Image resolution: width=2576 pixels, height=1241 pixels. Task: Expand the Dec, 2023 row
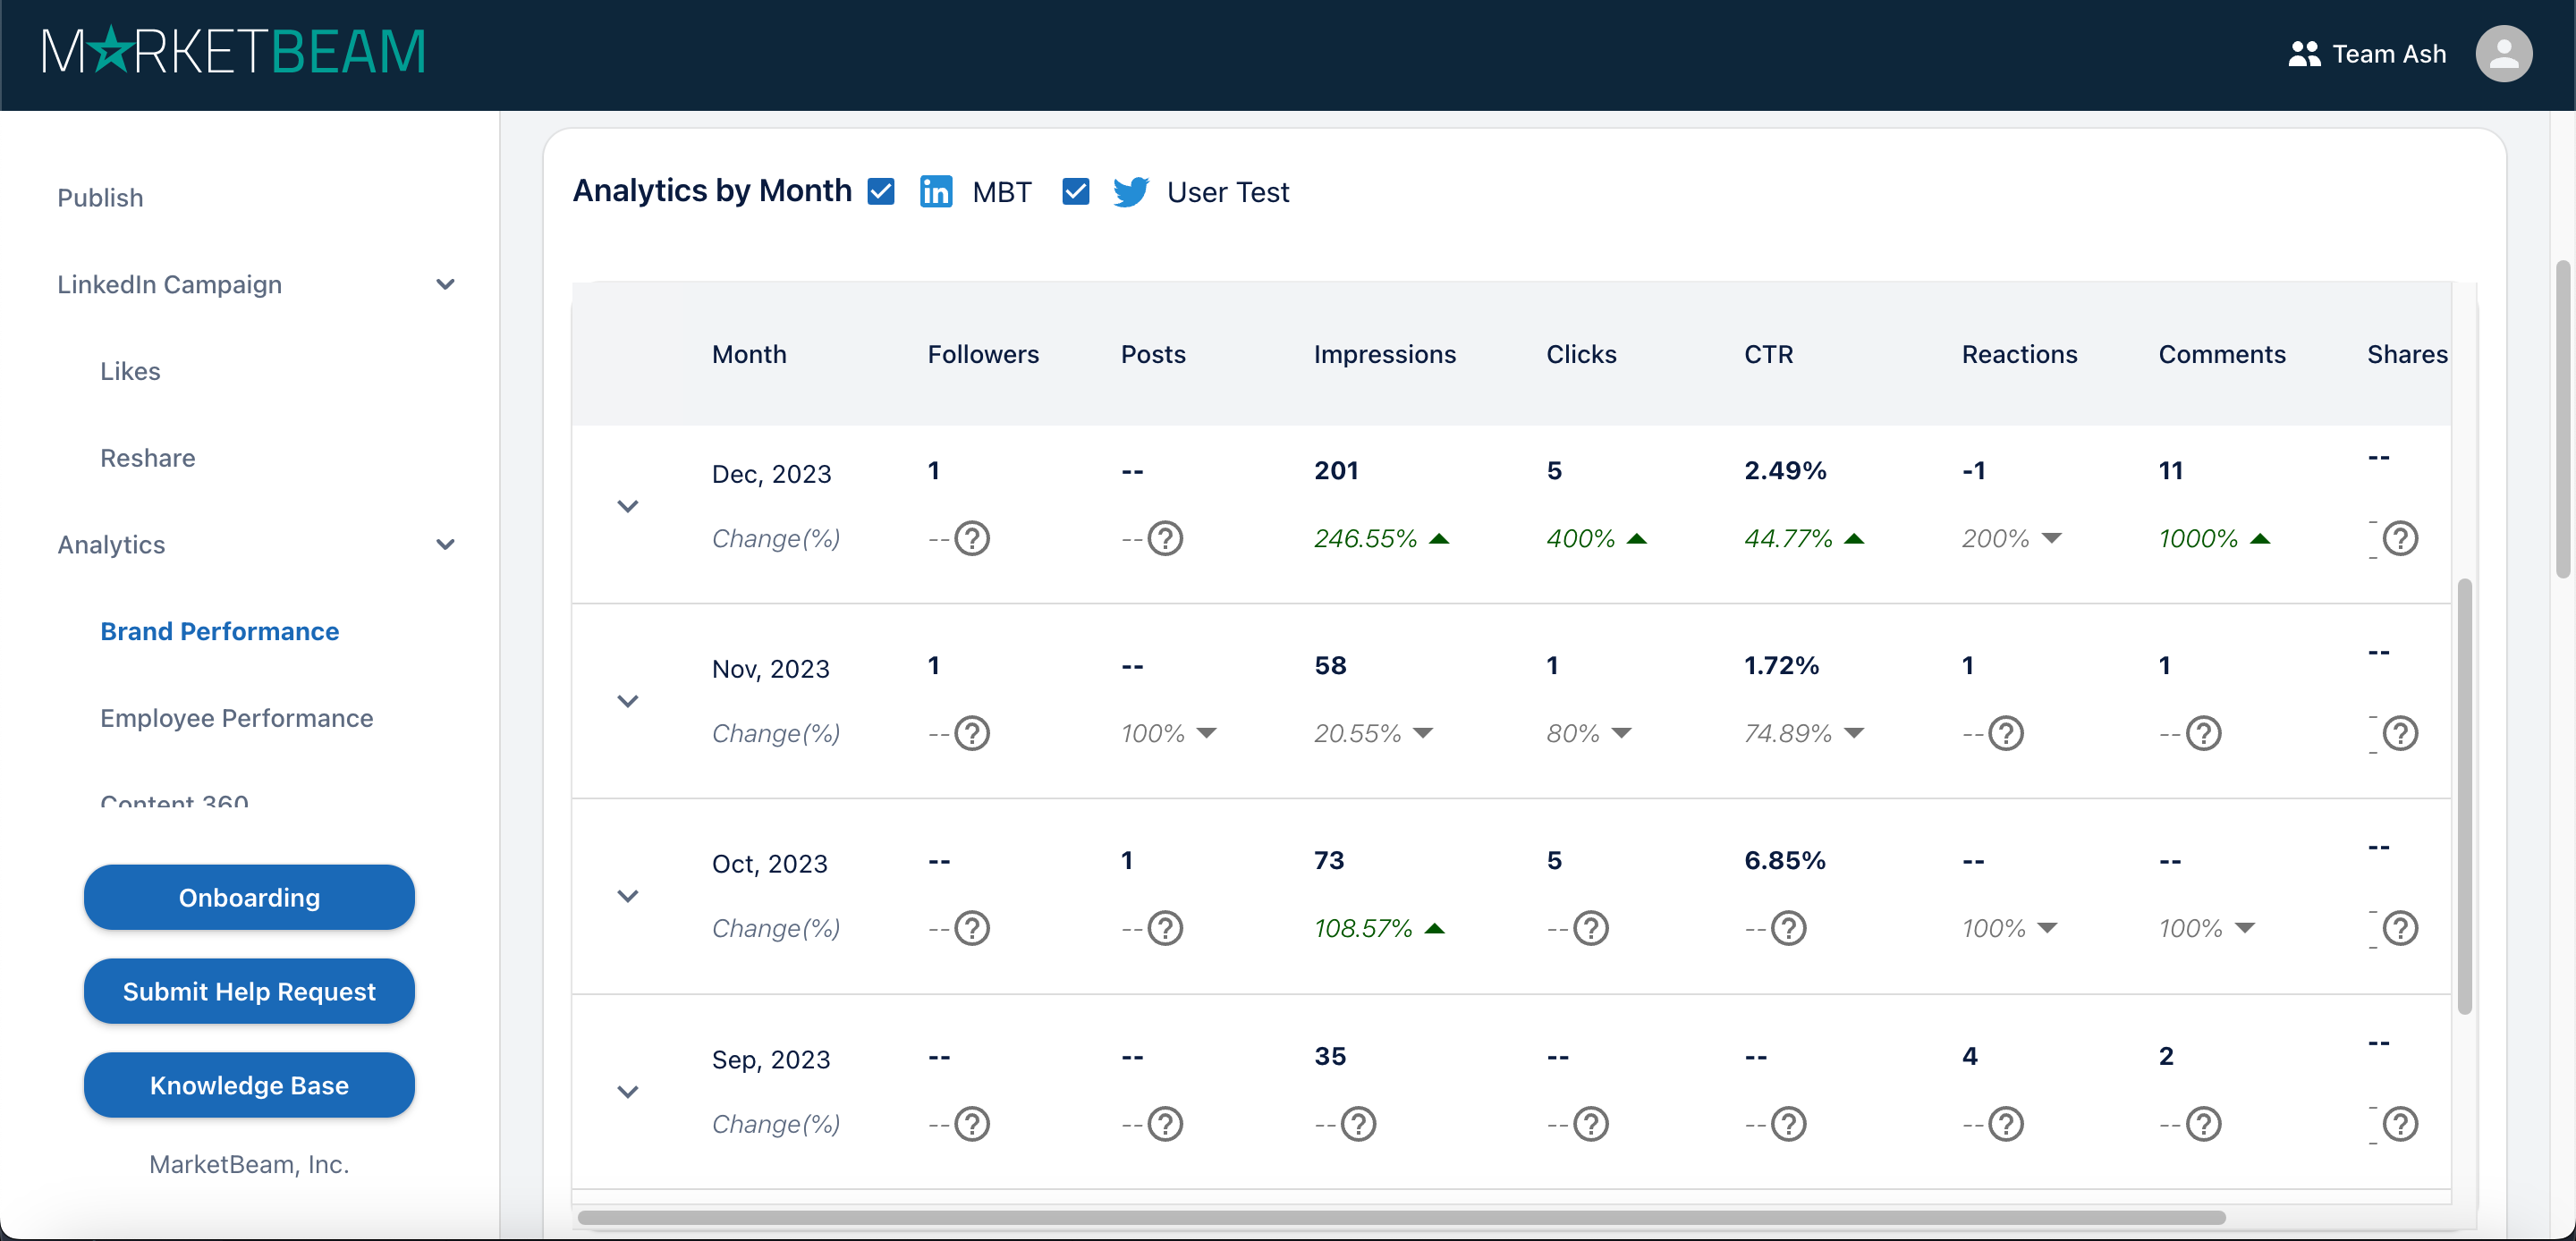pos(627,506)
